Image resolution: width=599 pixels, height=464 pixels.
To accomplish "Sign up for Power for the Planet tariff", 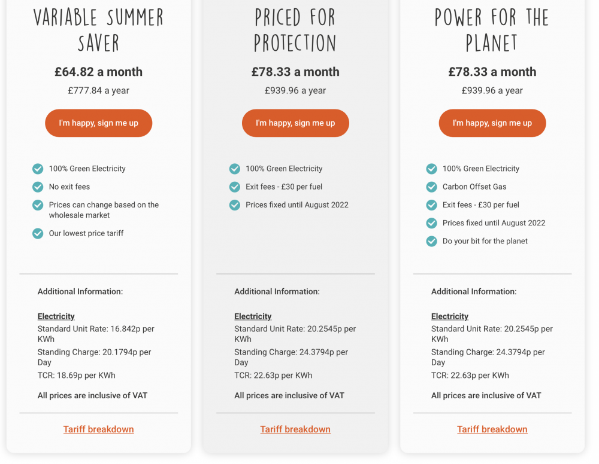I will [492, 123].
